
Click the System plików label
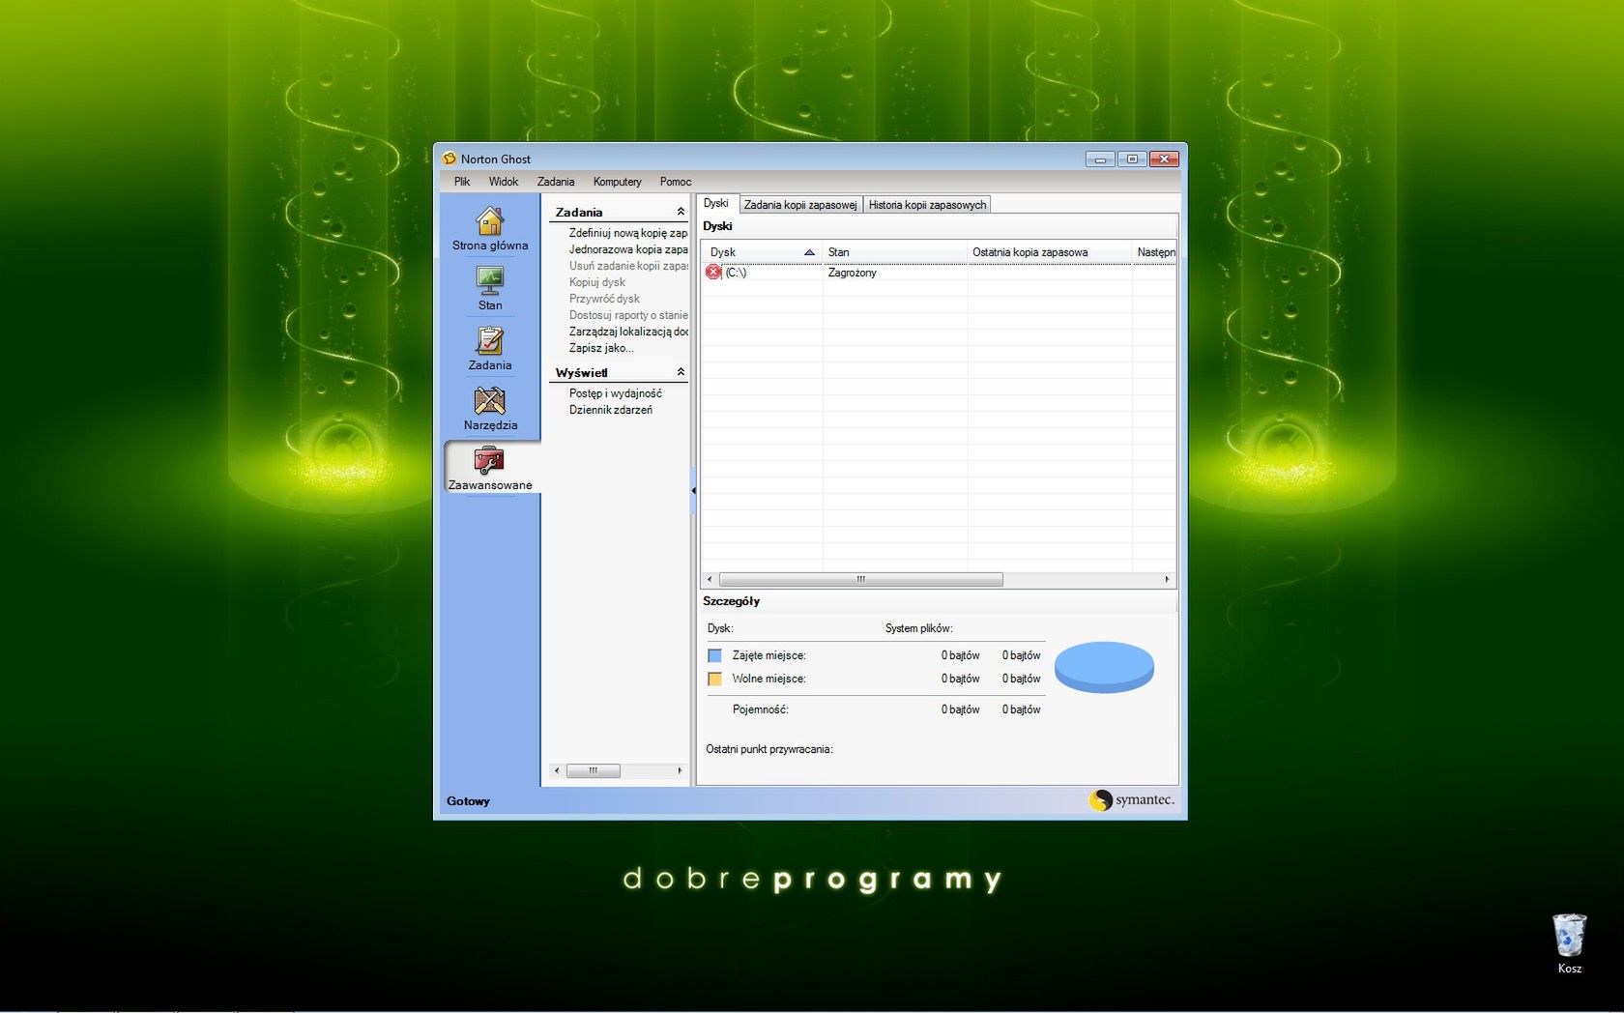point(919,628)
